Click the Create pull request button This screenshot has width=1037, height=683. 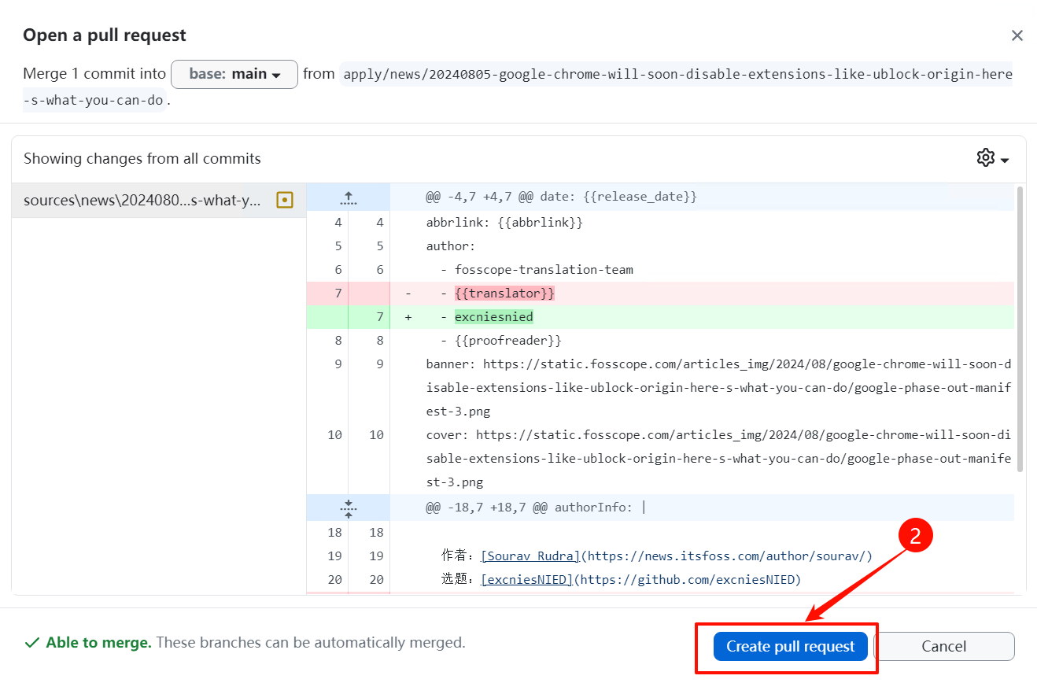click(790, 646)
